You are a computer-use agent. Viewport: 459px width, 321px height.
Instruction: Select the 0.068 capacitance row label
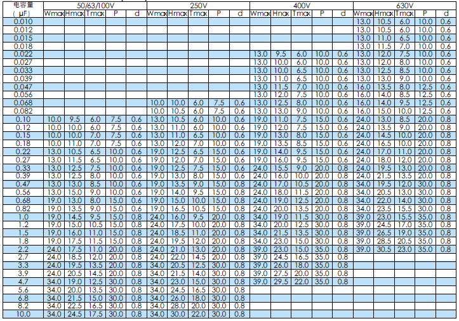22,103
